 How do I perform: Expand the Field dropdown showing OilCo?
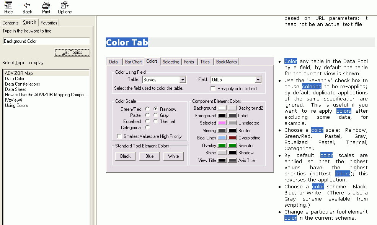click(x=258, y=79)
